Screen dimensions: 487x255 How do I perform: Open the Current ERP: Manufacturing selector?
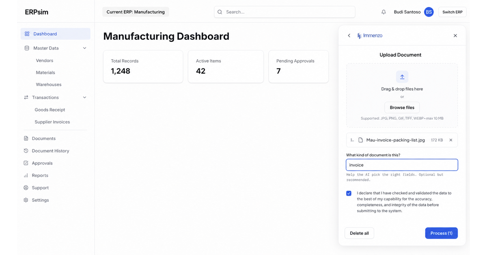tap(136, 12)
